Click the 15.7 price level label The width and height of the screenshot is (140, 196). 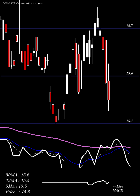click(129, 26)
